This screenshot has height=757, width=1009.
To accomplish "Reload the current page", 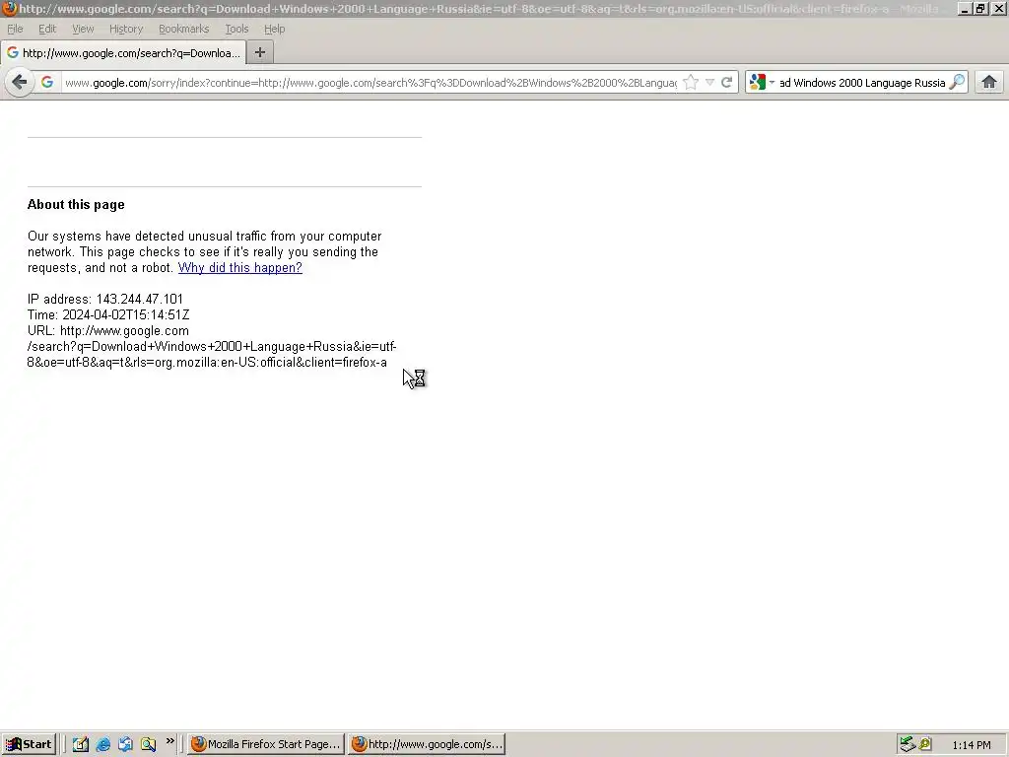I will pyautogui.click(x=726, y=83).
